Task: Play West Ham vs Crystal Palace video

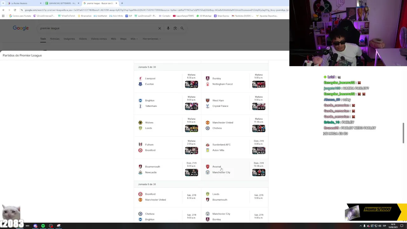Action: click(259, 106)
